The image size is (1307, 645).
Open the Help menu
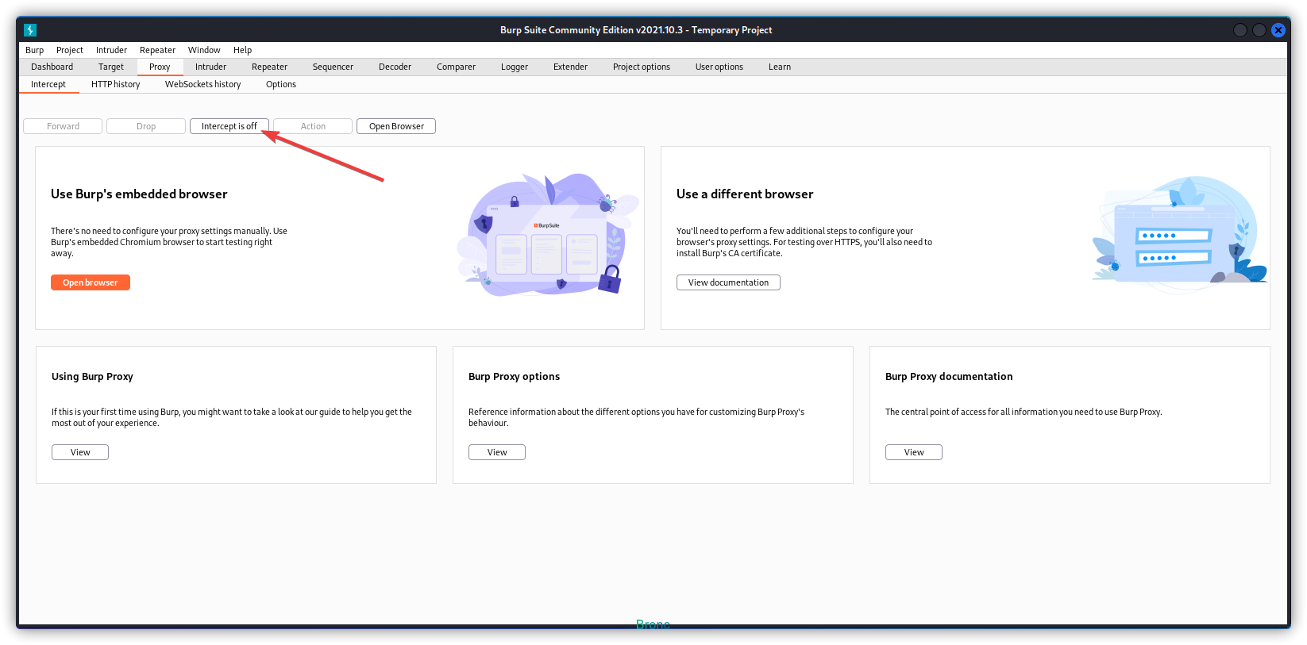pos(242,50)
